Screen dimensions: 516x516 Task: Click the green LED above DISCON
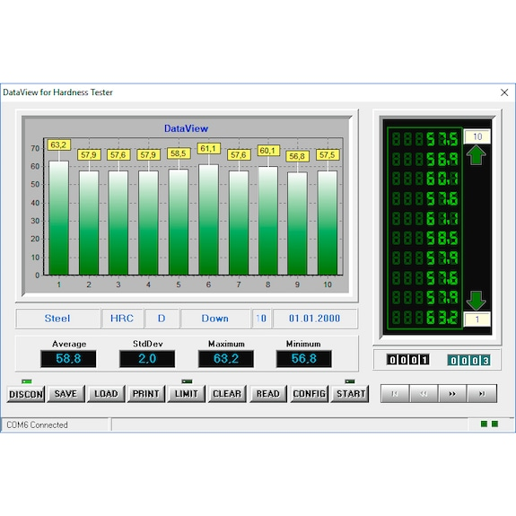pyautogui.click(x=27, y=381)
